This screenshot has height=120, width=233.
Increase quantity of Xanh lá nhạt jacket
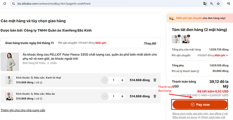122,80
